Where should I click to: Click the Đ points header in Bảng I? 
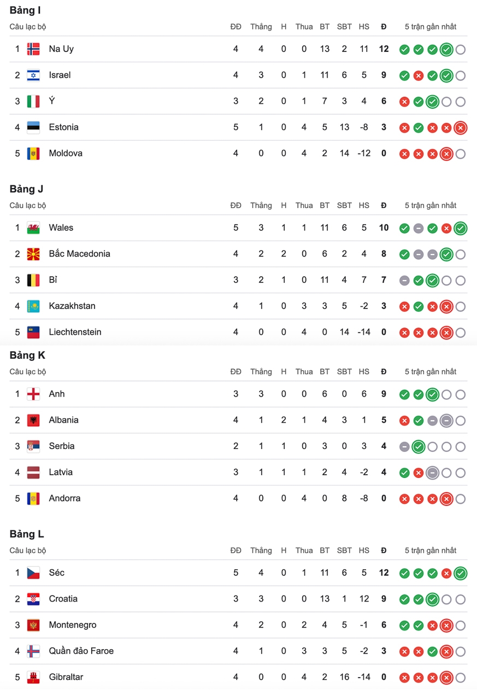[384, 26]
